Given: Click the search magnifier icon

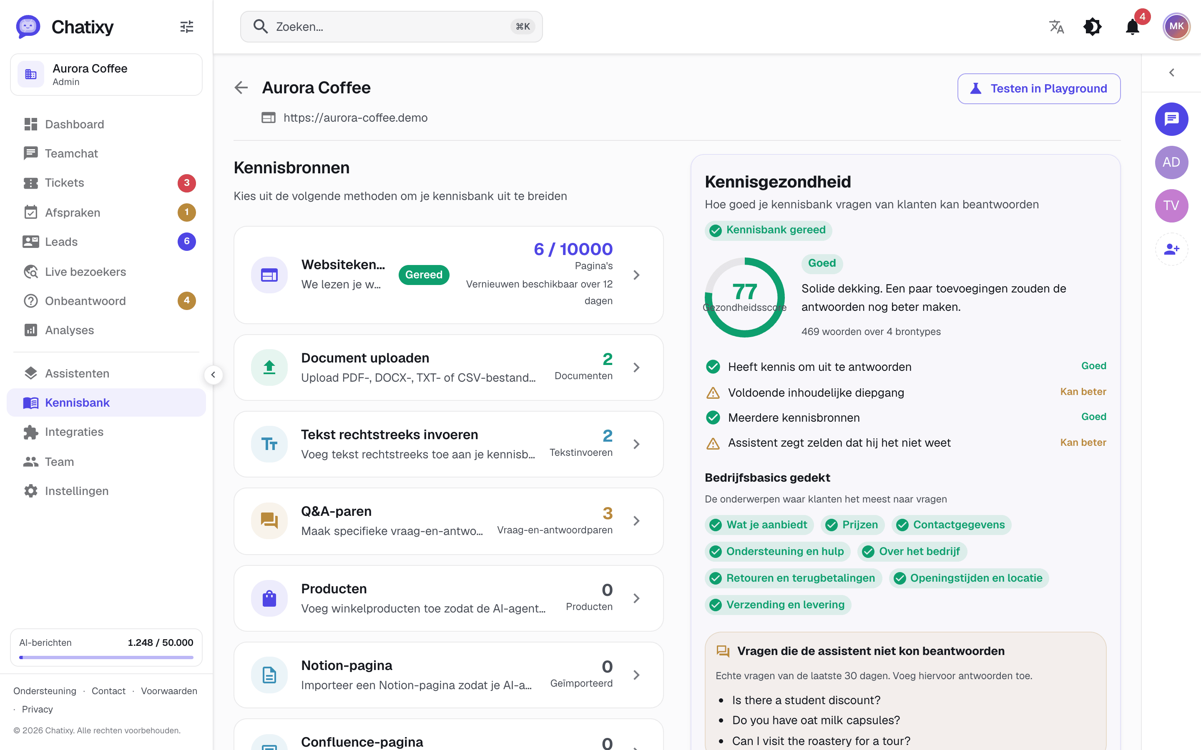Looking at the screenshot, I should pyautogui.click(x=261, y=27).
